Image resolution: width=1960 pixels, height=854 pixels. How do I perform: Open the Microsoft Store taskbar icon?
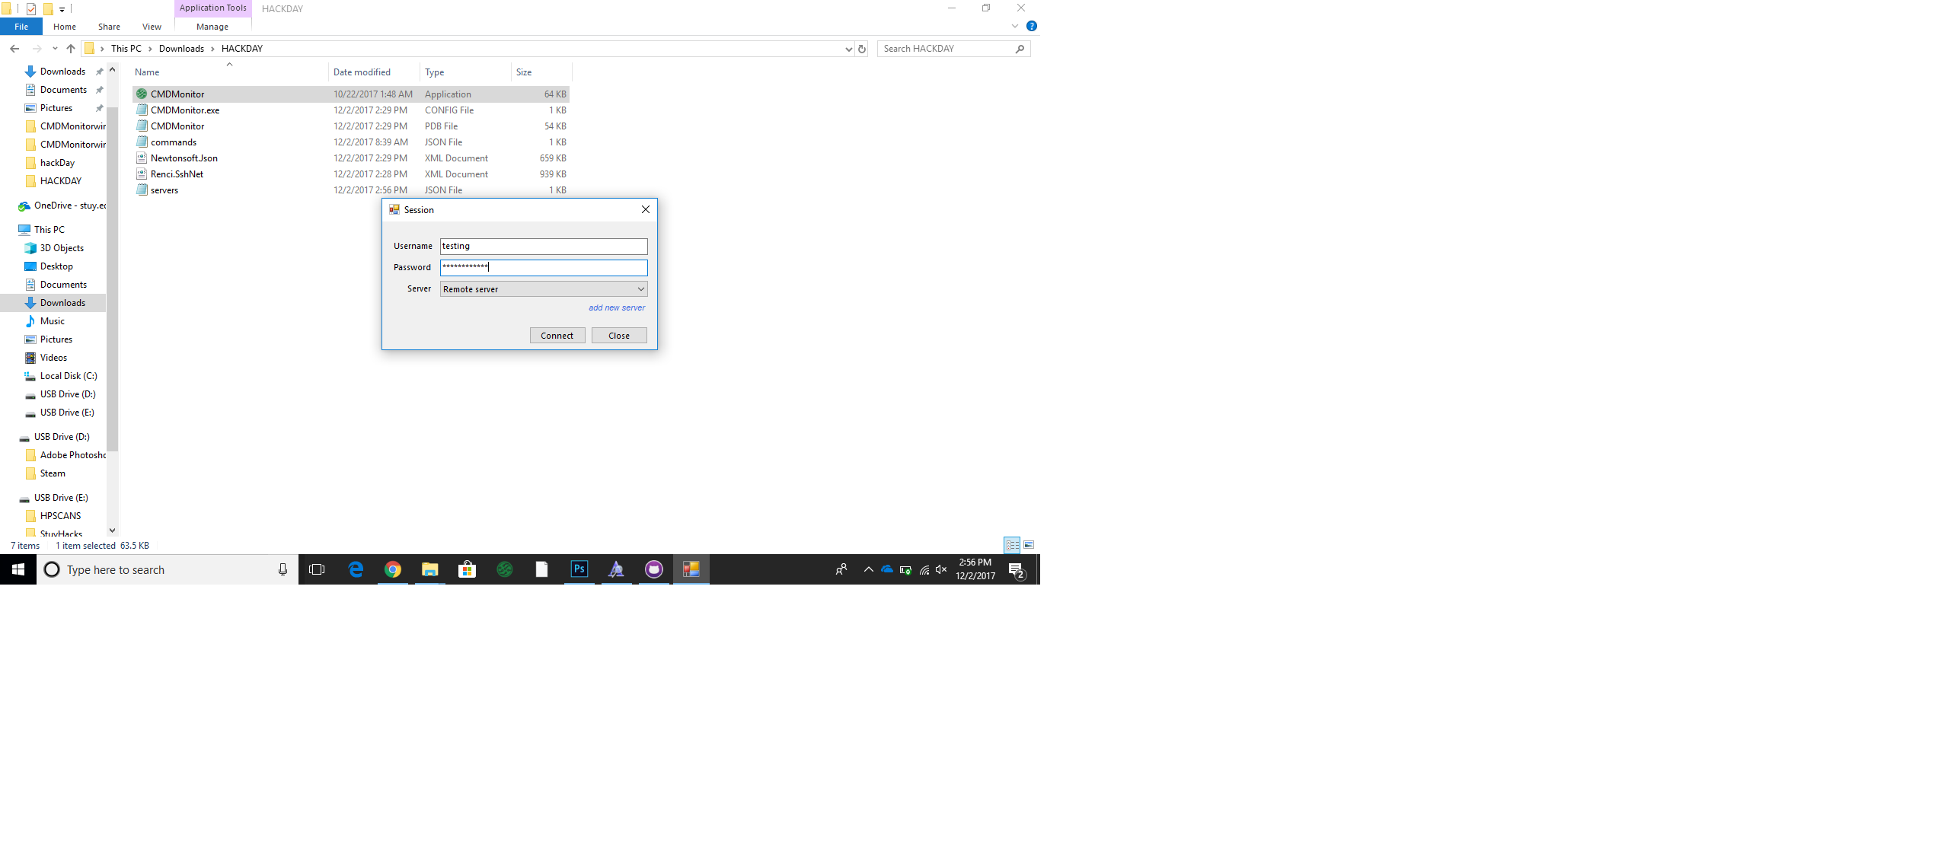coord(468,569)
